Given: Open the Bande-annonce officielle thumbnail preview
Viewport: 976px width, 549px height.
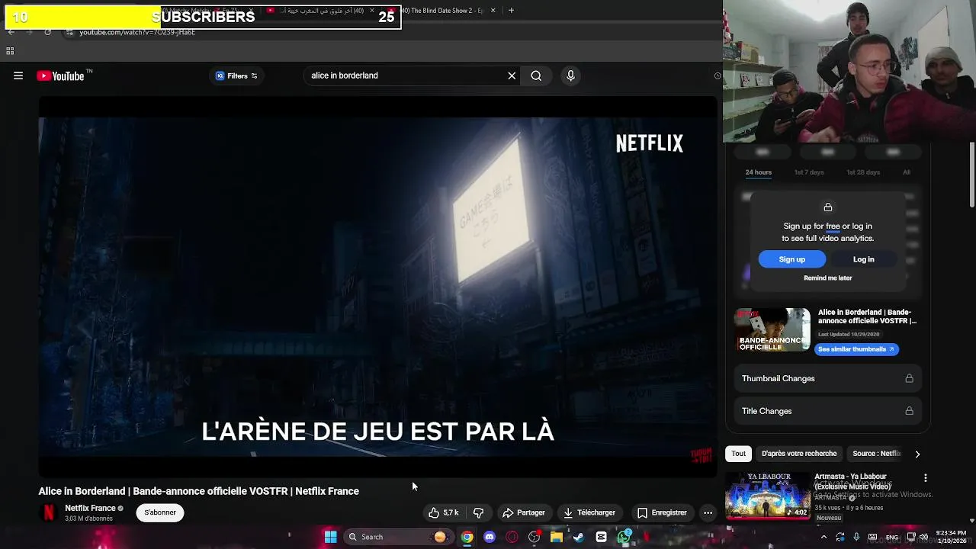Looking at the screenshot, I should (772, 329).
